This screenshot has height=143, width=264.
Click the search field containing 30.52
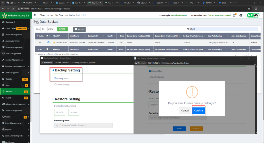223,29
